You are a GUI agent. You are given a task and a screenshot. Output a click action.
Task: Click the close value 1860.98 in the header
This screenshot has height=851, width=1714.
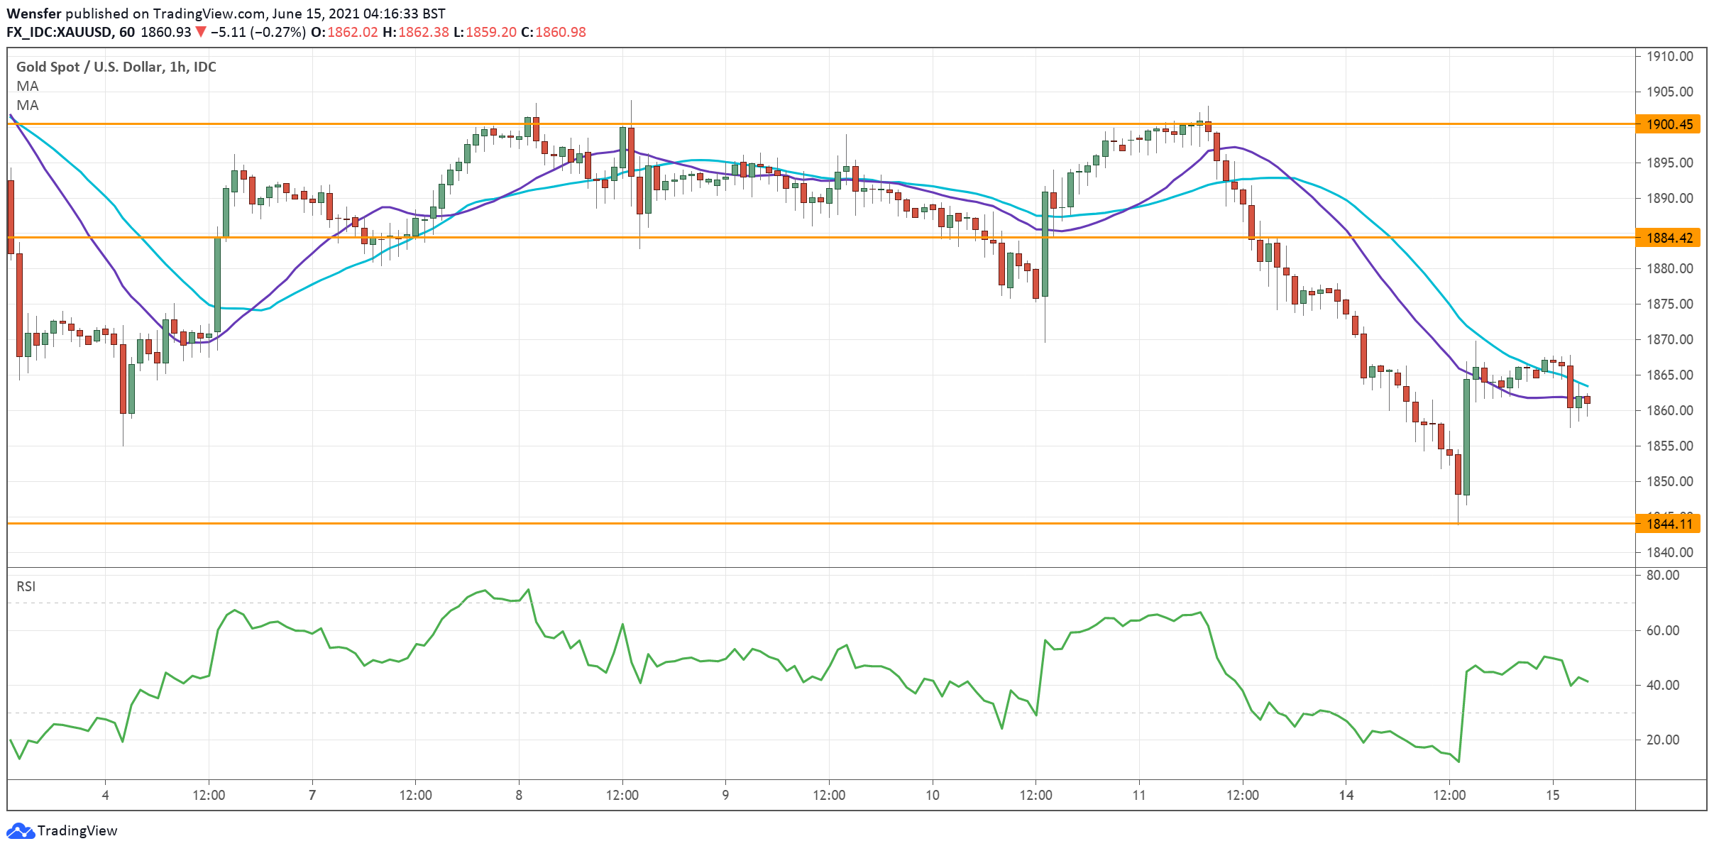[x=560, y=32]
